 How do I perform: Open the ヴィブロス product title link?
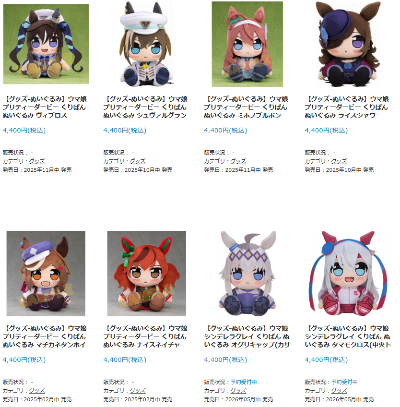click(x=45, y=107)
